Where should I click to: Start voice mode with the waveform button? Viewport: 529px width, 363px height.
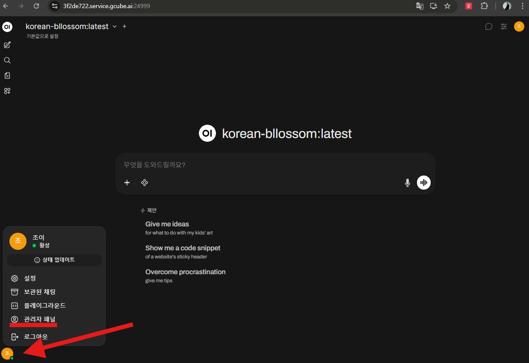tap(424, 183)
